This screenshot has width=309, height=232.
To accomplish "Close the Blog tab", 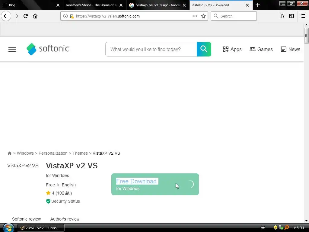I will tap(58, 5).
